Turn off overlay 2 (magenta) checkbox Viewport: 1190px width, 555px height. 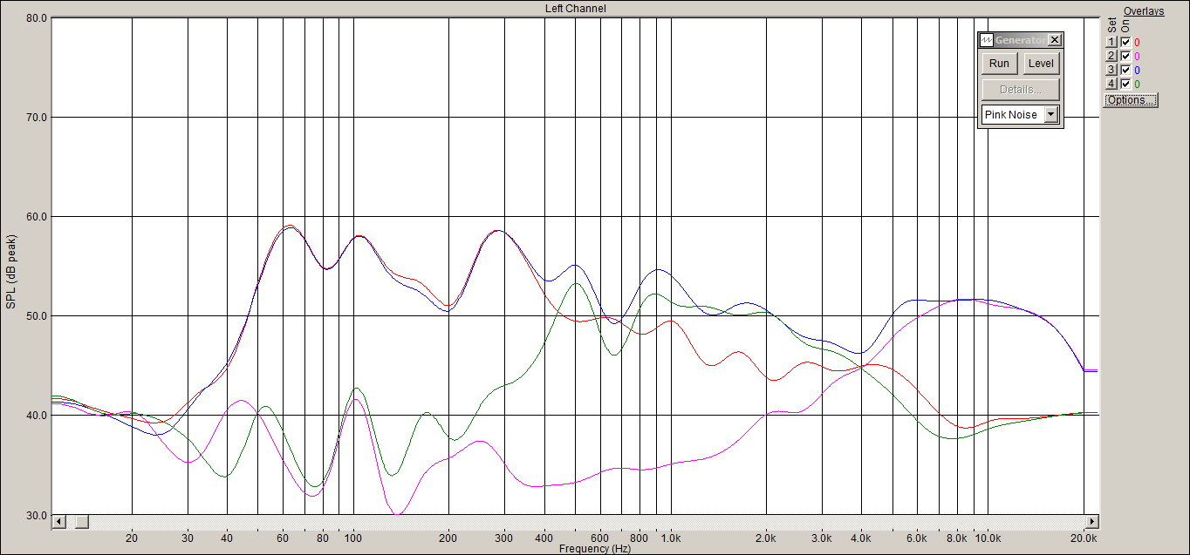click(x=1125, y=56)
